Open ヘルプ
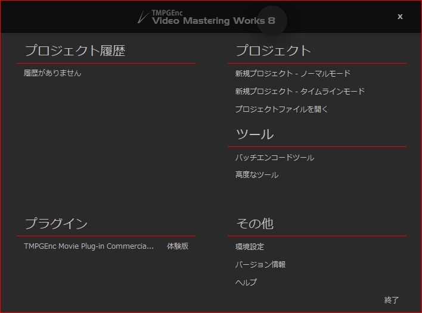The height and width of the screenshot is (313, 422). (x=246, y=282)
